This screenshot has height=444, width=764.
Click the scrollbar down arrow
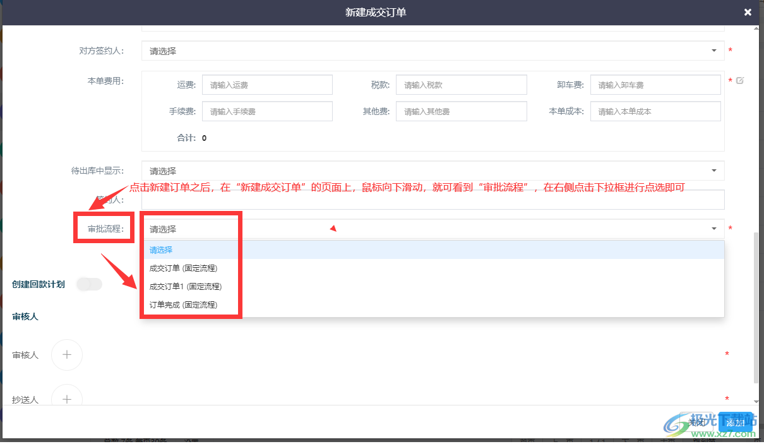pos(756,400)
